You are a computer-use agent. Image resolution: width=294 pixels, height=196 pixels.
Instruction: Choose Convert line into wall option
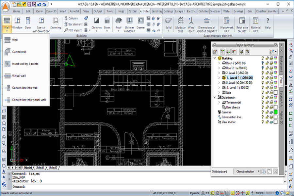[25, 88]
